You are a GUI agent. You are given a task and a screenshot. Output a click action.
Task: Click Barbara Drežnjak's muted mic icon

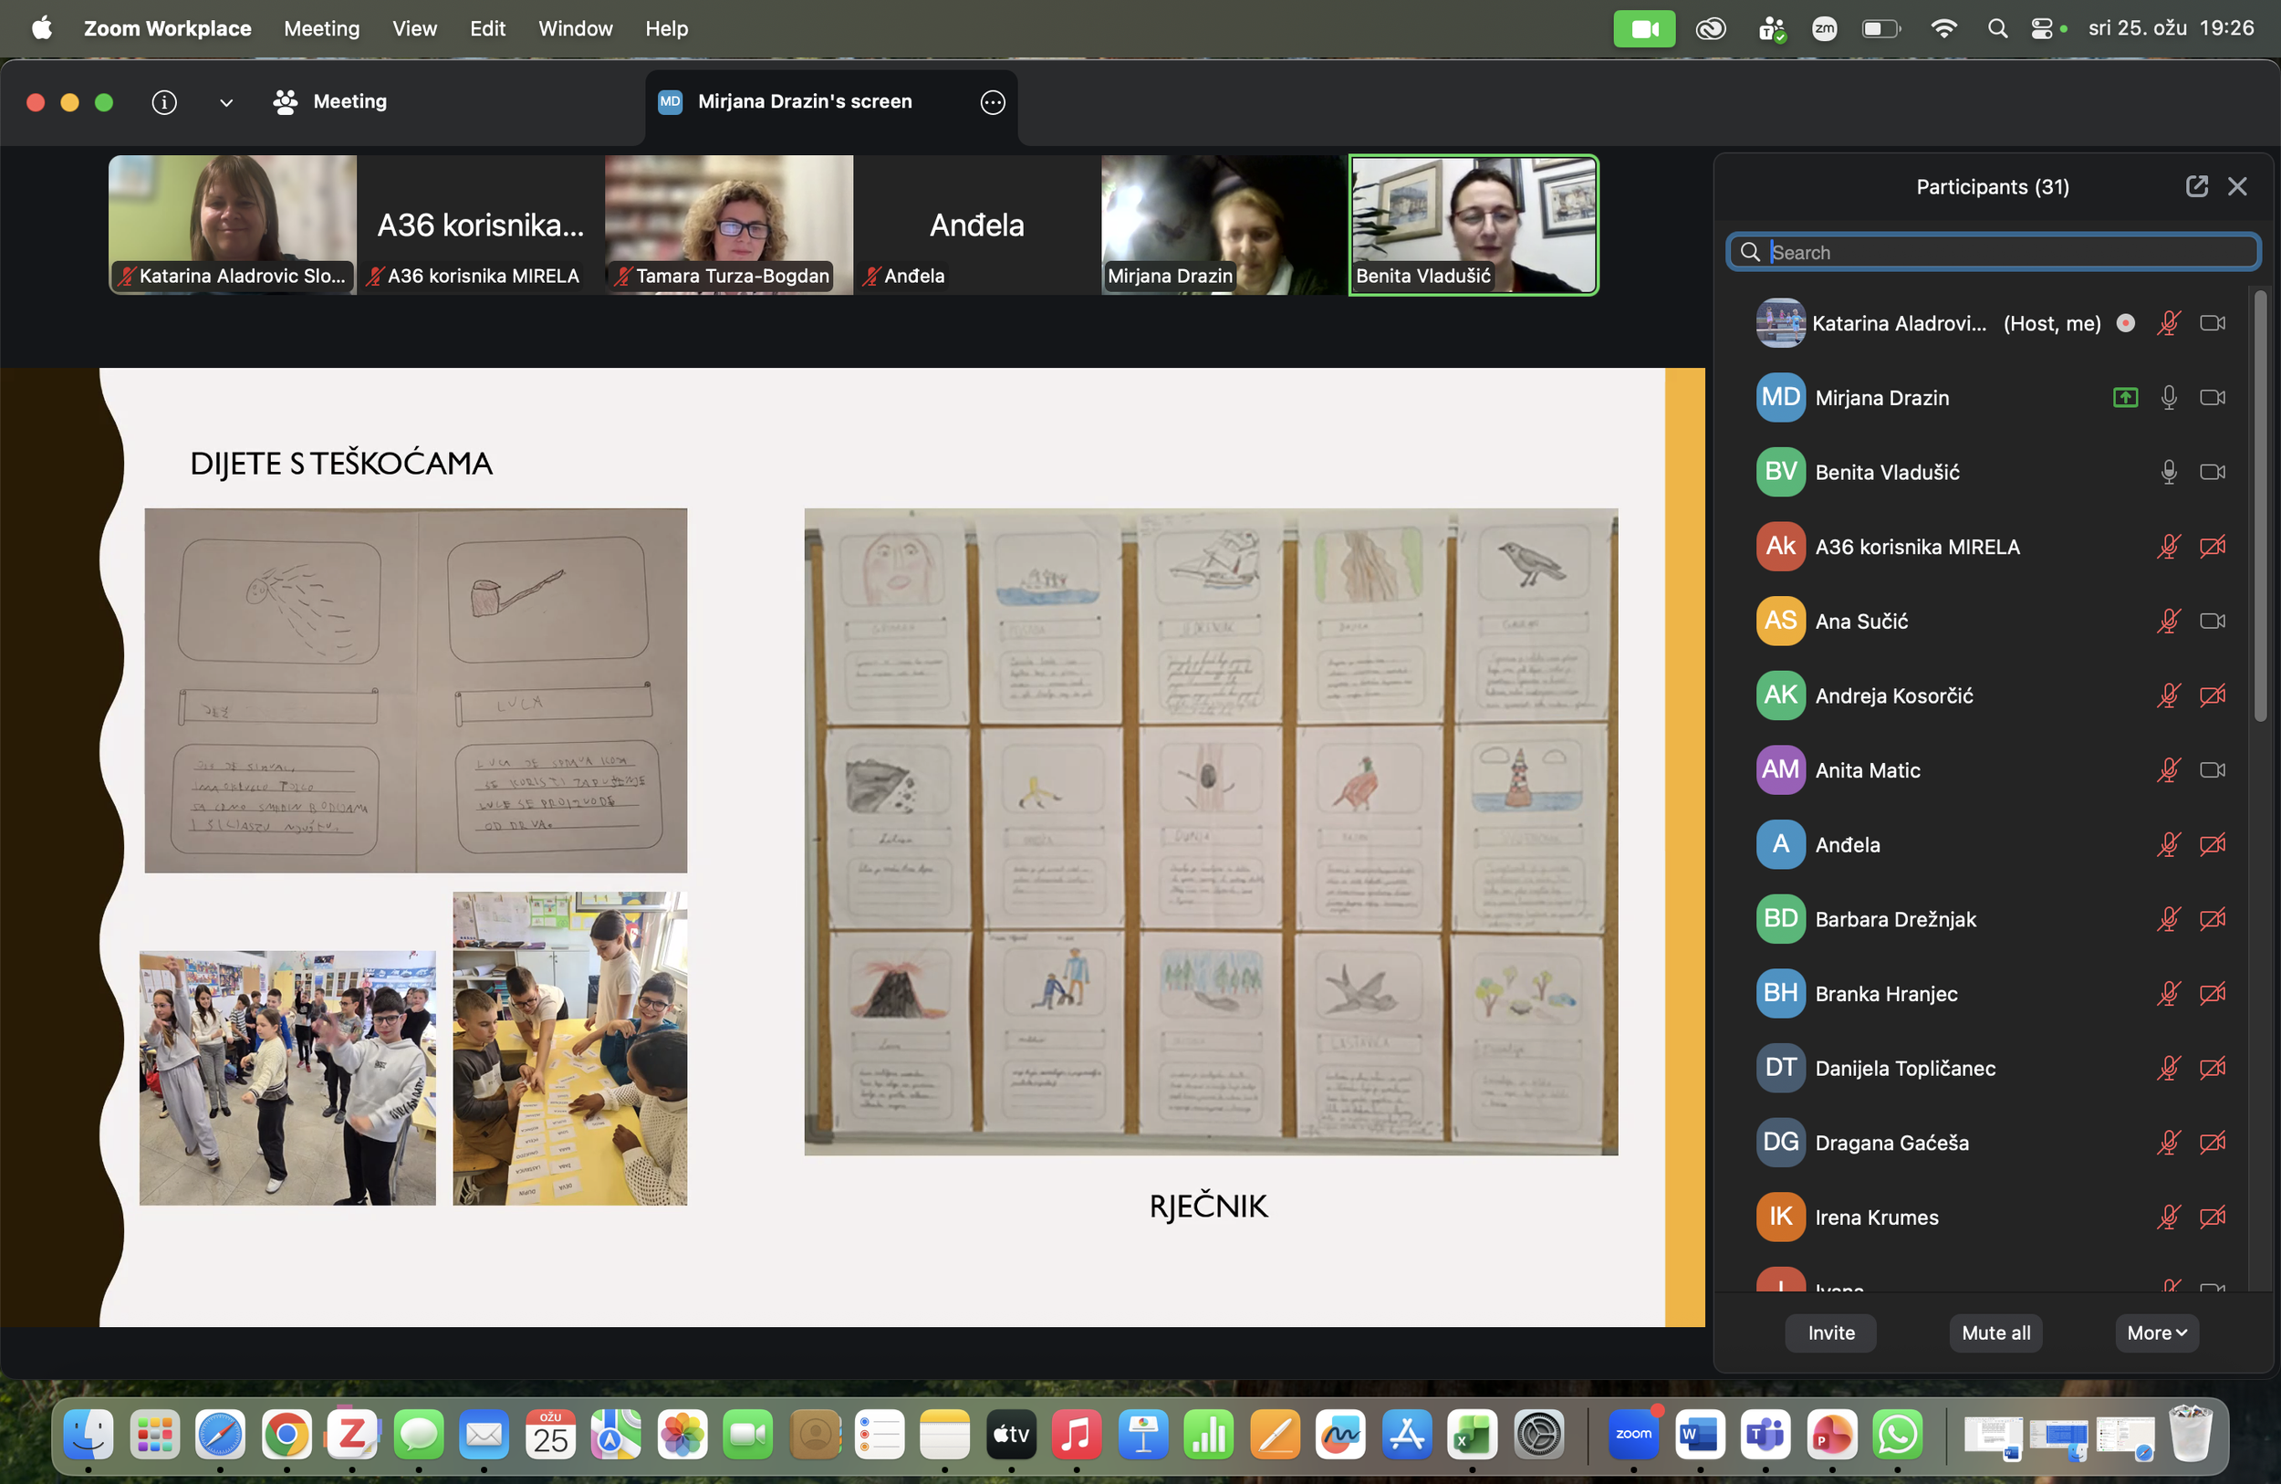(x=2169, y=918)
